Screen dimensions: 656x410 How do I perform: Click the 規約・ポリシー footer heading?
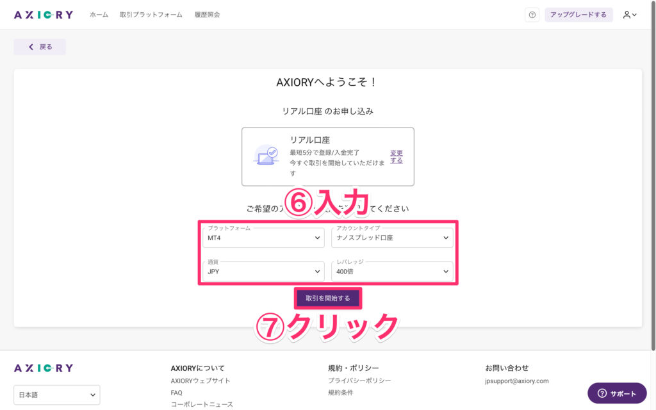(354, 368)
